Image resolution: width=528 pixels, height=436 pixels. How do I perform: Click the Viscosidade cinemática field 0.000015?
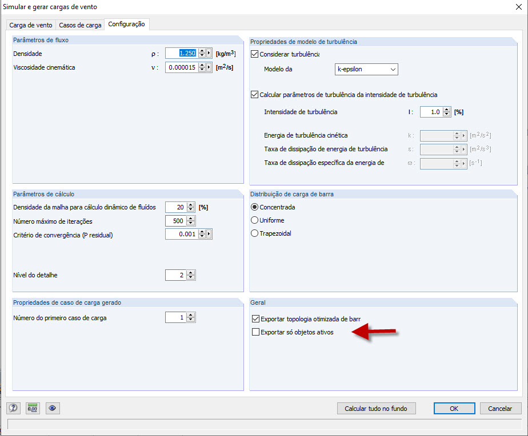[x=182, y=67]
